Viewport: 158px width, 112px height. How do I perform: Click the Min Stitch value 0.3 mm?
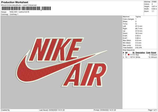pyautogui.click(x=138, y=43)
